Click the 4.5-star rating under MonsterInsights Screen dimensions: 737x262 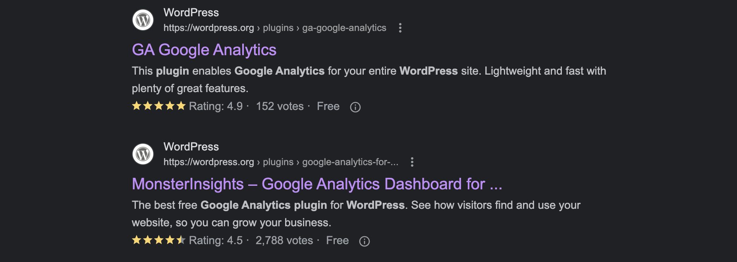pos(158,240)
